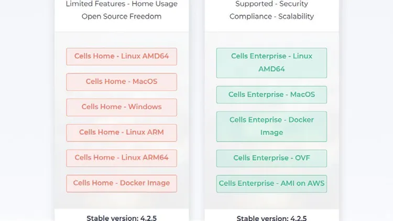Click Home column Stable version 4.2.5 text
The width and height of the screenshot is (393, 221).
coord(122,218)
